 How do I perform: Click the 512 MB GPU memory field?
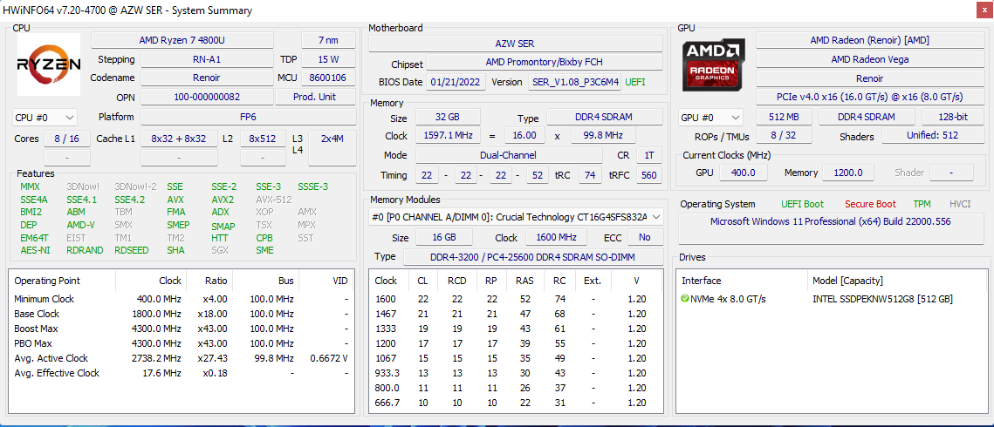pyautogui.click(x=784, y=117)
